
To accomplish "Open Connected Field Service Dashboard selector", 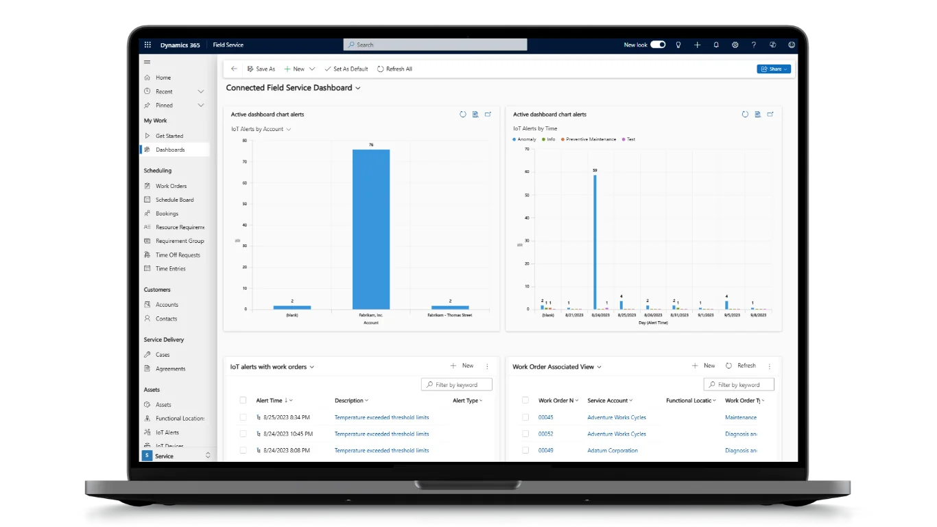I will 293,88.
